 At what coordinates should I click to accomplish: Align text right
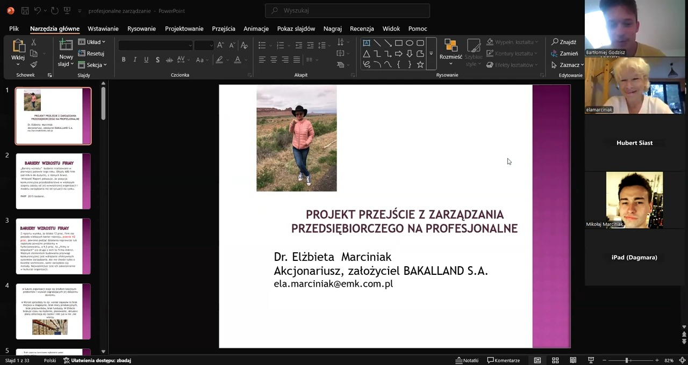point(285,60)
